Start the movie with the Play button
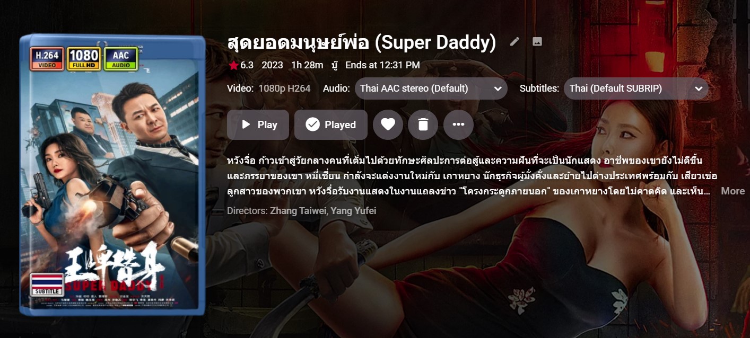This screenshot has width=750, height=338. 258,124
